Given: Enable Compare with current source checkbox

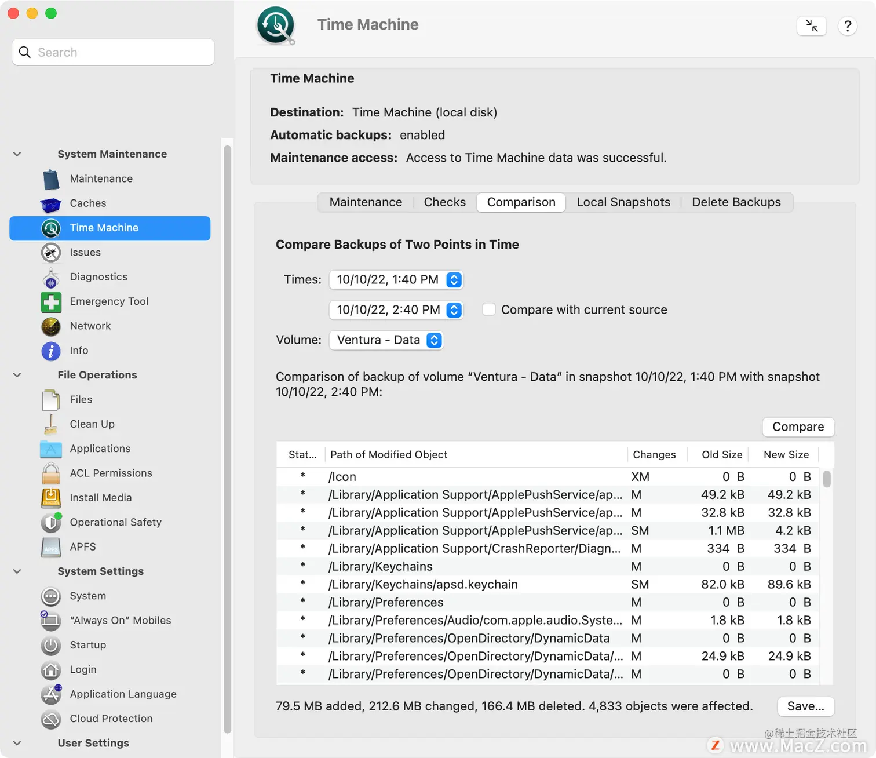Looking at the screenshot, I should (x=489, y=309).
